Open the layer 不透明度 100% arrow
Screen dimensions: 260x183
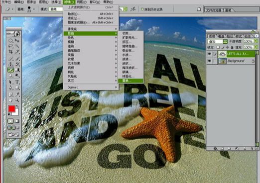[256, 41]
